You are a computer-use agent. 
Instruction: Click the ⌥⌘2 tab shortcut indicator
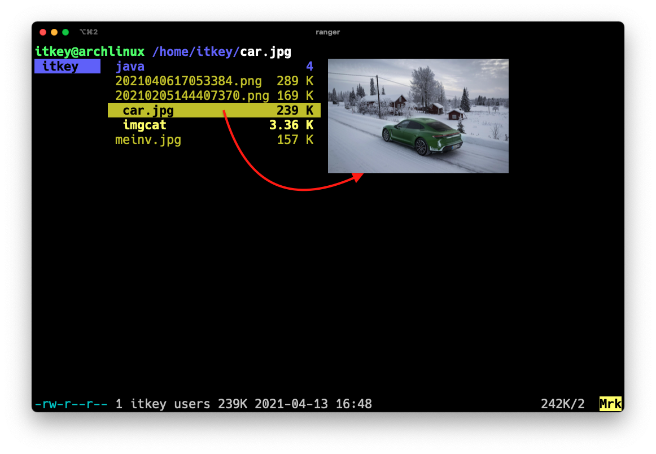pyautogui.click(x=89, y=32)
